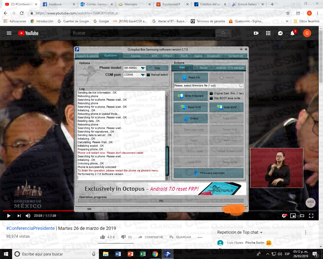Viewport: 323px width, 259px height.
Task: Mute the YouTube video volume
Action: (28, 216)
